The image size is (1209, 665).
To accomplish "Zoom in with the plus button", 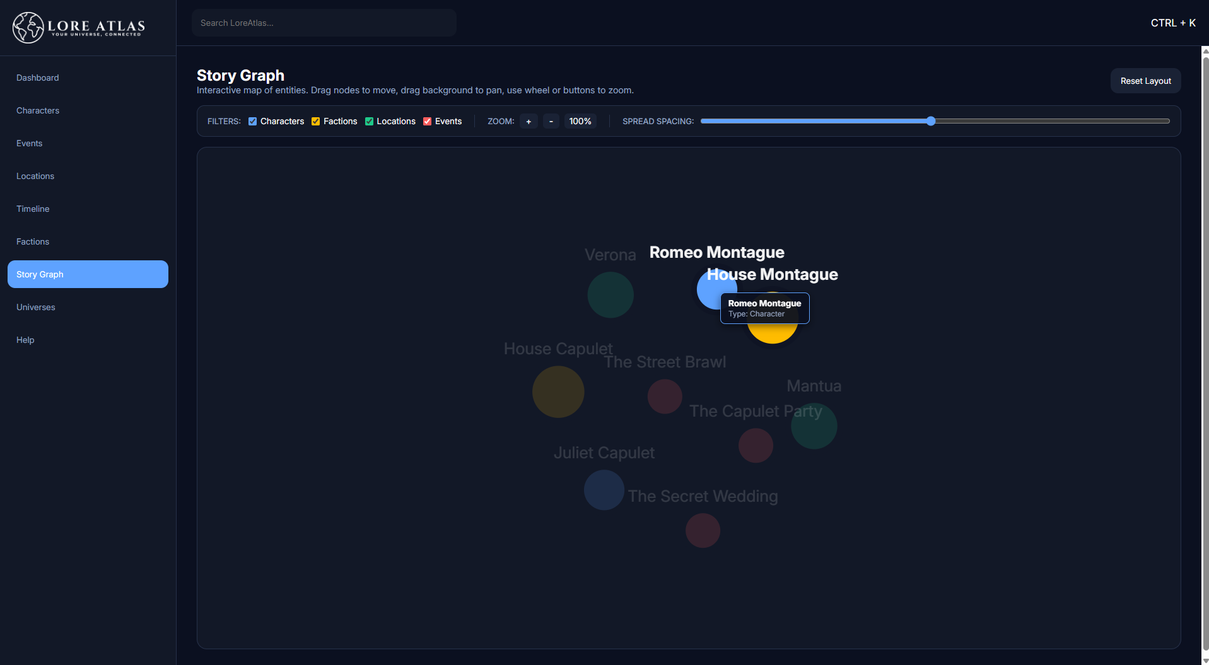I will click(x=529, y=121).
